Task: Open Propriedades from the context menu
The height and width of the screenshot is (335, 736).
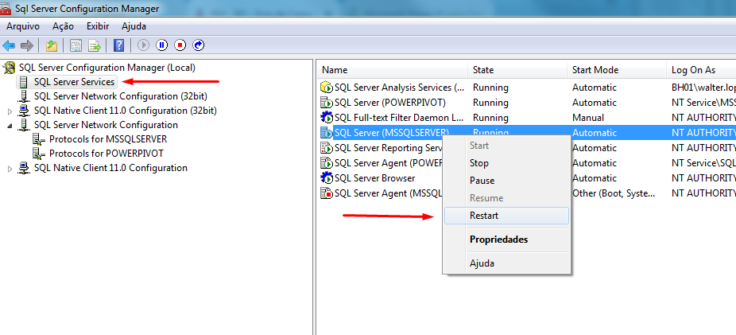Action: (506, 240)
